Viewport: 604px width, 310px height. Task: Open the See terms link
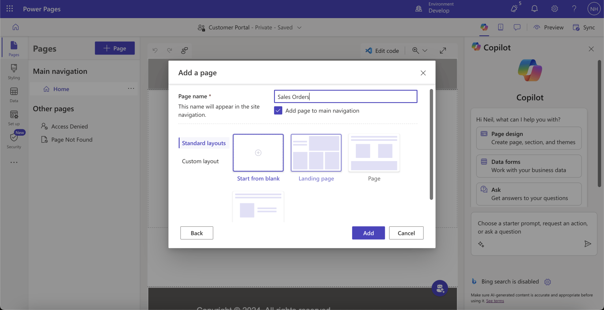pyautogui.click(x=495, y=301)
